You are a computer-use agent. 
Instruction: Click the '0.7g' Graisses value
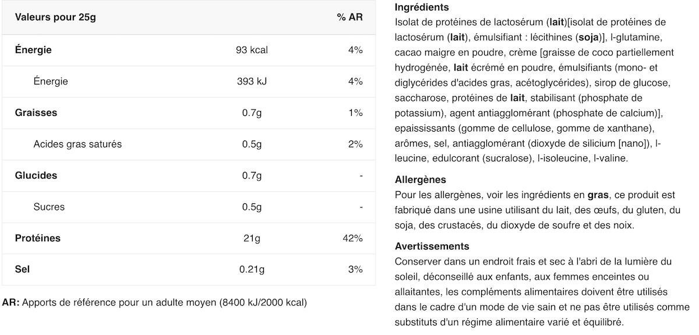[252, 113]
